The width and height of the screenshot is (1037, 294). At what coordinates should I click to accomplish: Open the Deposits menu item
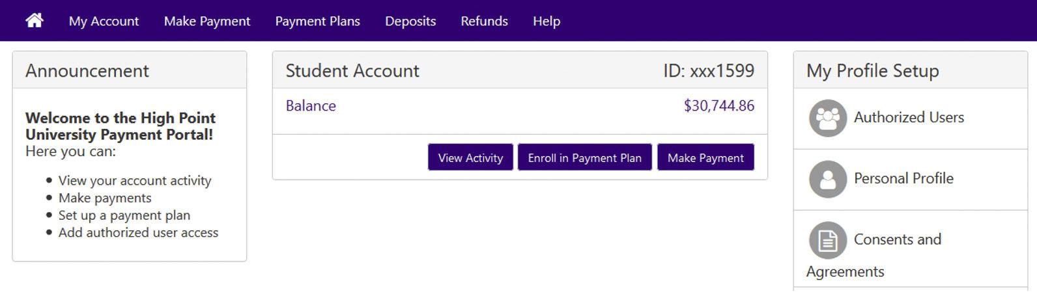(410, 21)
